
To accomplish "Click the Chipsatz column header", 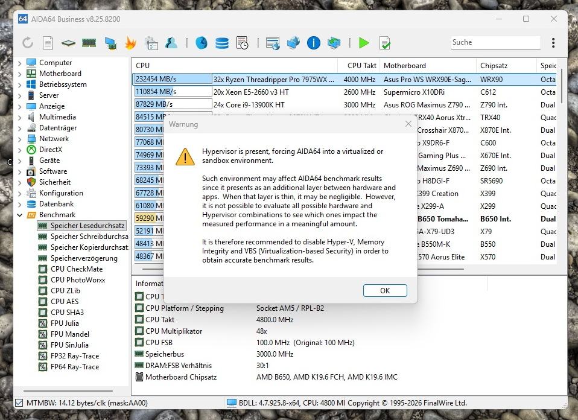I will pyautogui.click(x=506, y=66).
